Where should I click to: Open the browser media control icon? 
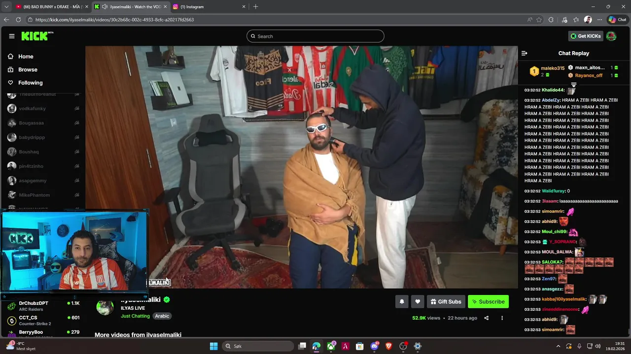coord(564,20)
